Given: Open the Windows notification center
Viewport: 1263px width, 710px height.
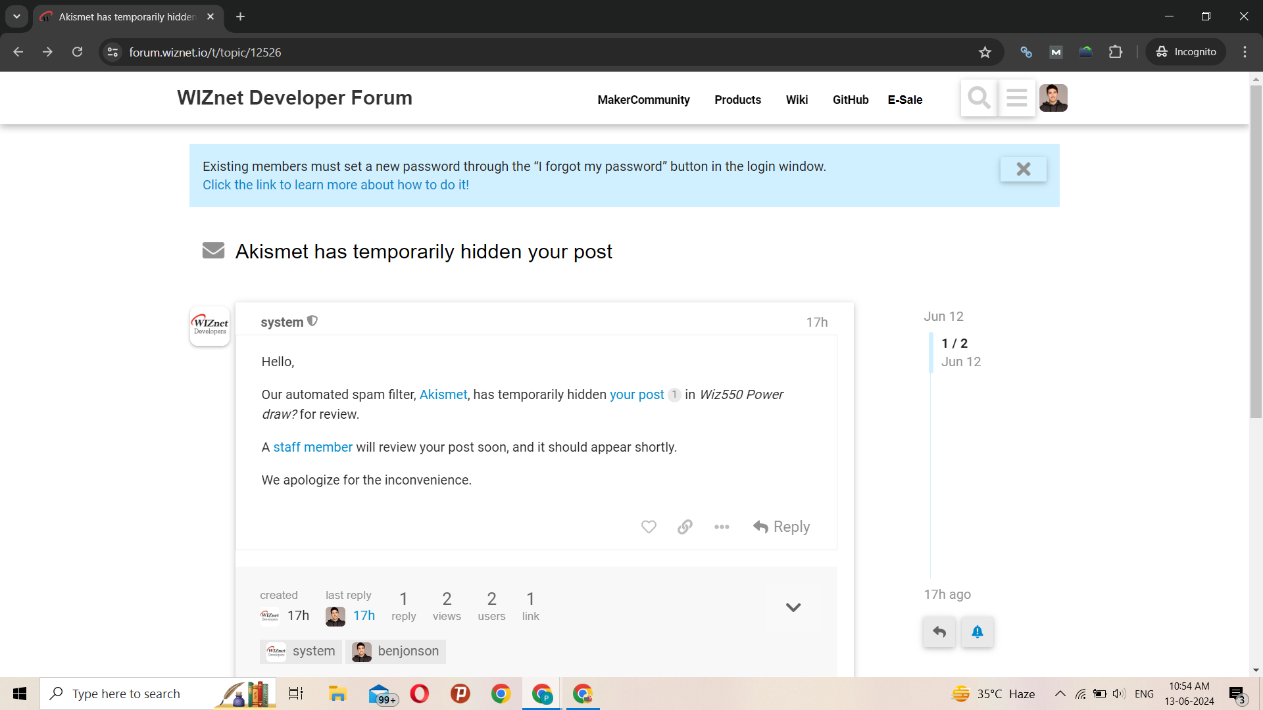Looking at the screenshot, I should coord(1237,694).
